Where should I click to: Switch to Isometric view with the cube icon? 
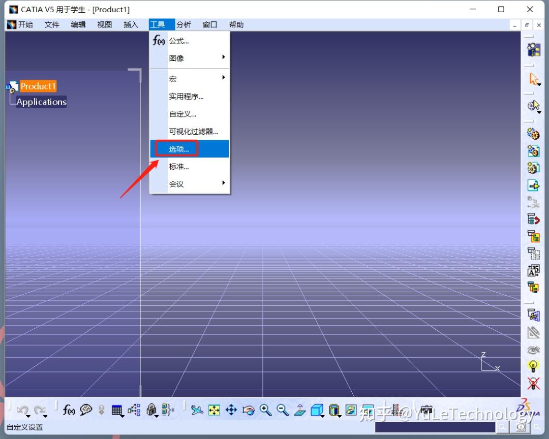click(317, 410)
